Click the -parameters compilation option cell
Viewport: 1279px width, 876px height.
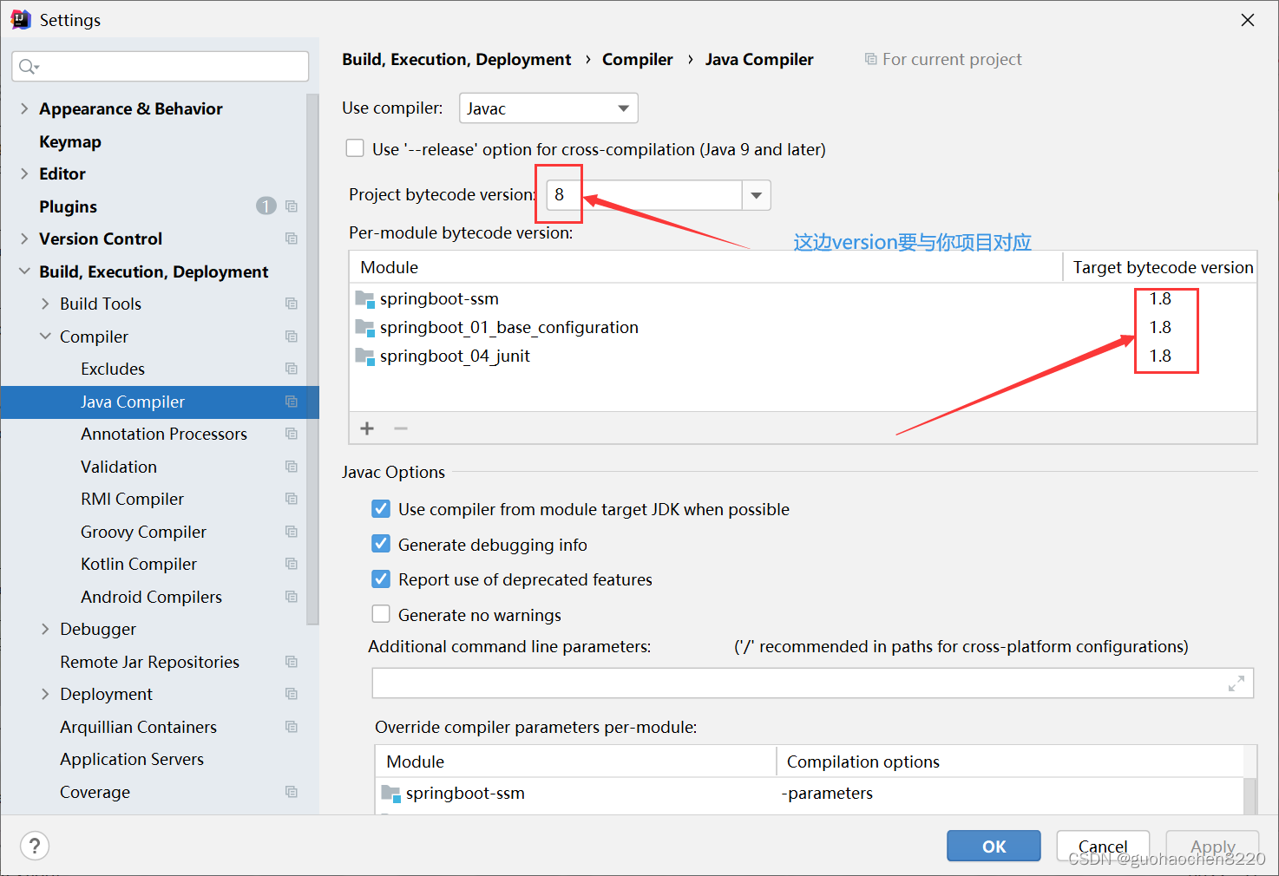click(829, 793)
